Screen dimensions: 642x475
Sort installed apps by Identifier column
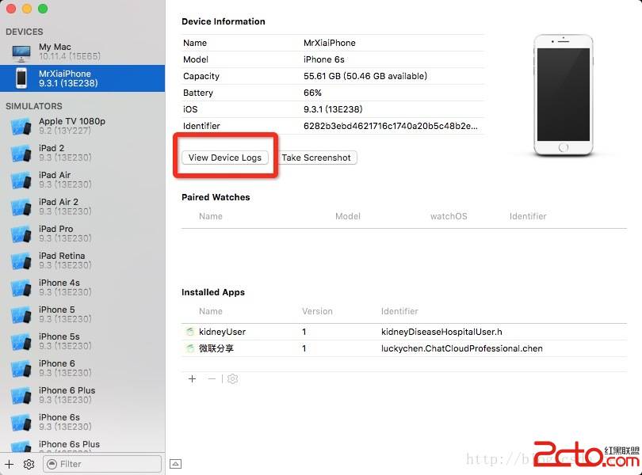click(399, 311)
